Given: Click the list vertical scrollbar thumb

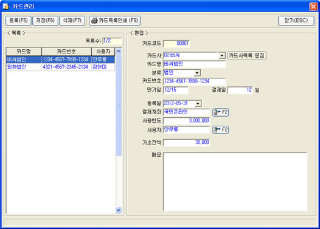Looking at the screenshot, I should (x=119, y=106).
